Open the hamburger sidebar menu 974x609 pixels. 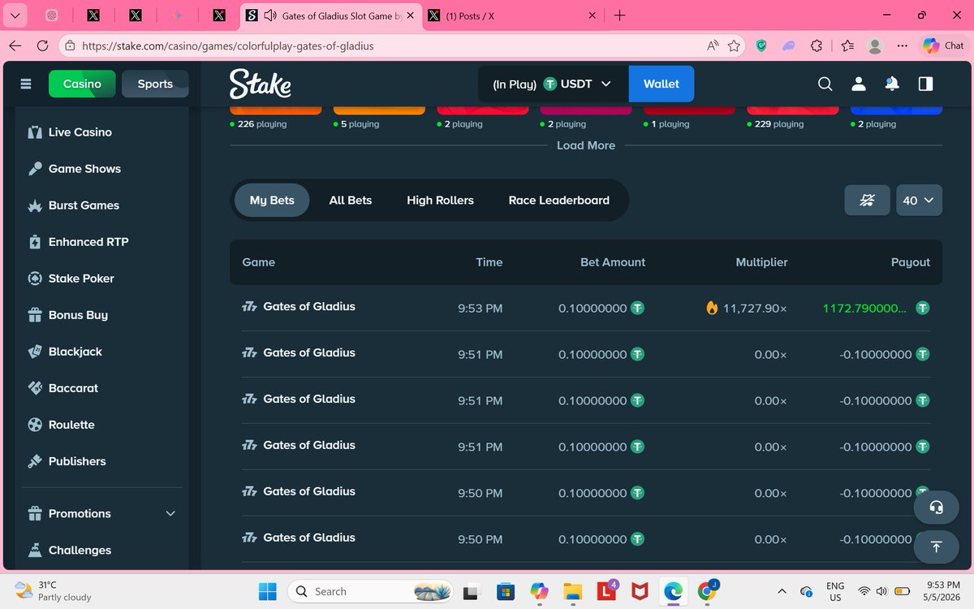(x=26, y=84)
